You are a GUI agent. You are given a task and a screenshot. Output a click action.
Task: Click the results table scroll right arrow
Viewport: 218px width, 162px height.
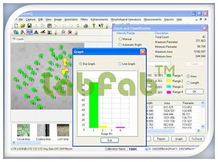click(x=199, y=131)
